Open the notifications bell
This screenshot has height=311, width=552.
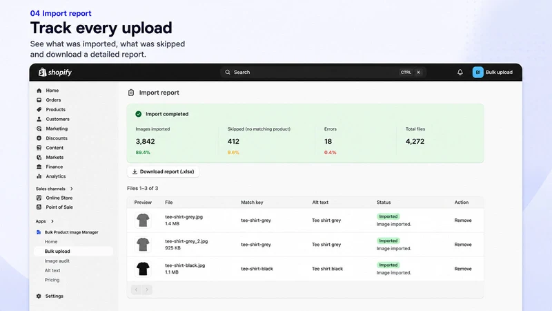coord(460,73)
